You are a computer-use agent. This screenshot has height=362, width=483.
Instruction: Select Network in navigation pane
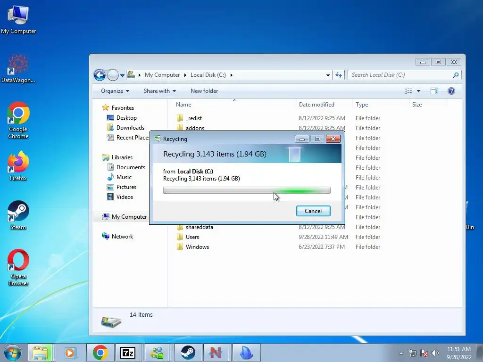[117, 237]
